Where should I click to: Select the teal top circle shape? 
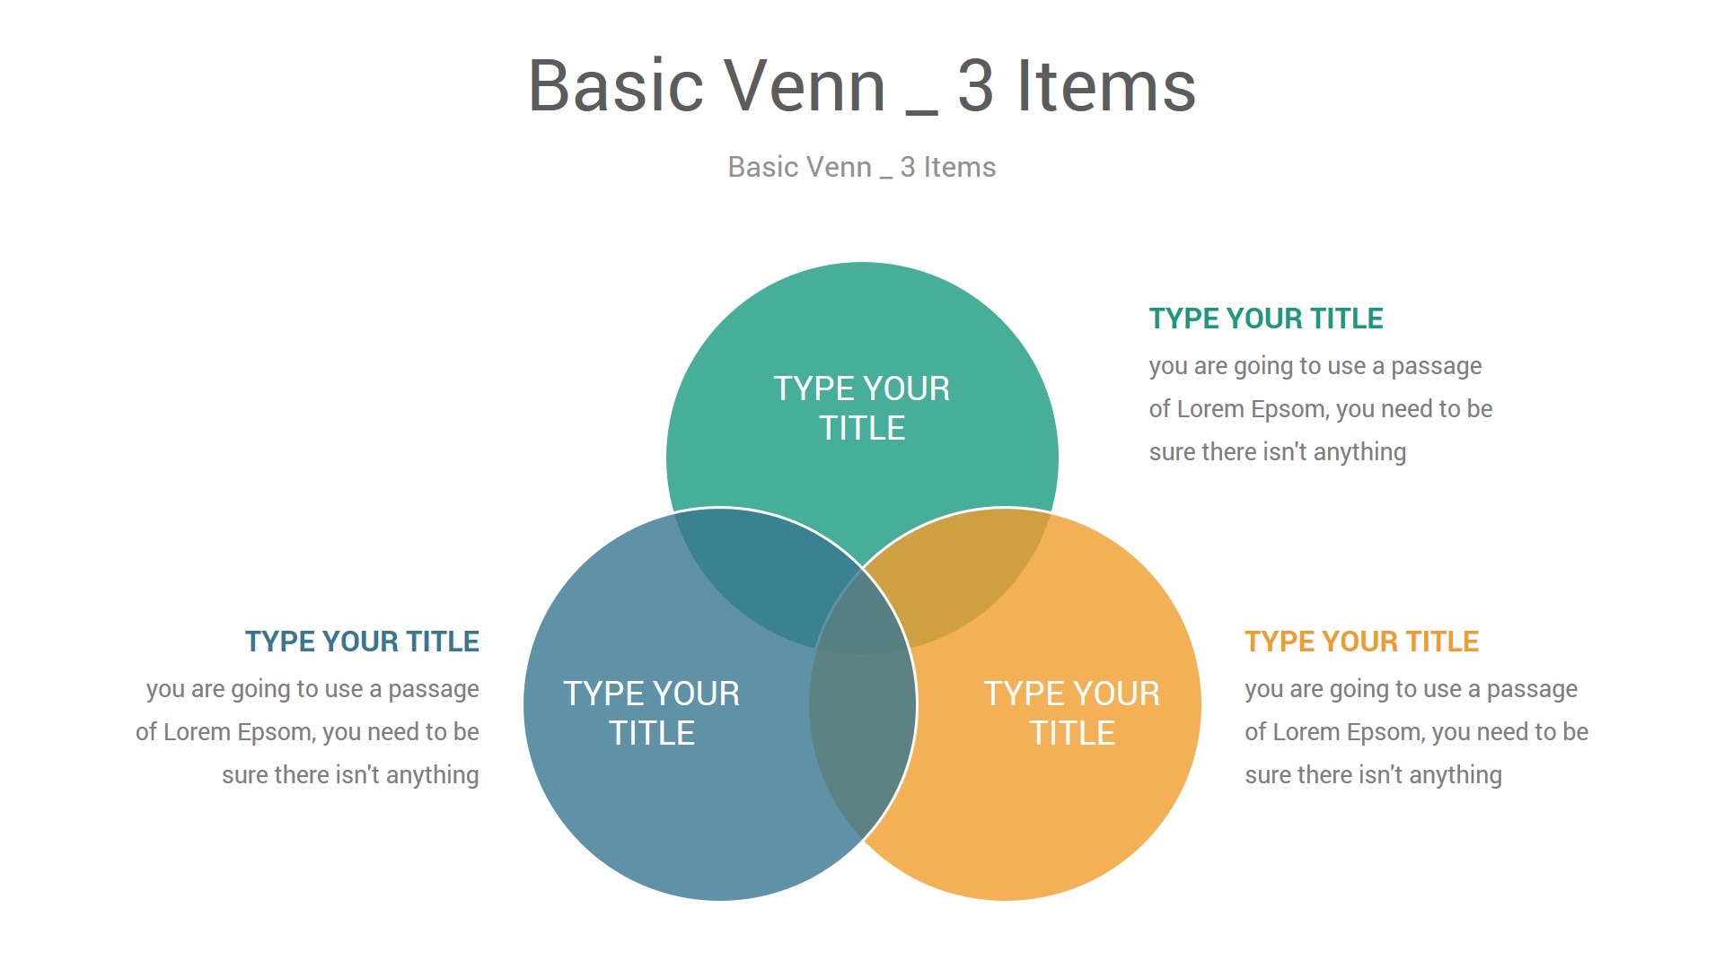pyautogui.click(x=862, y=323)
